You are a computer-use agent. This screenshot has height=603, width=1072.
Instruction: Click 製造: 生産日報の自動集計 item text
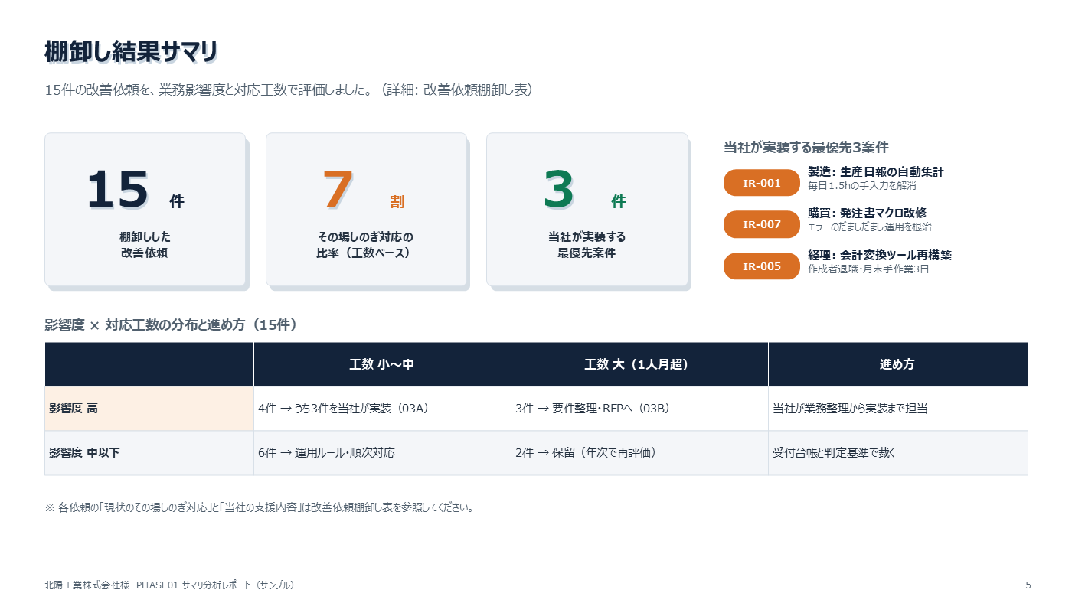click(x=876, y=171)
